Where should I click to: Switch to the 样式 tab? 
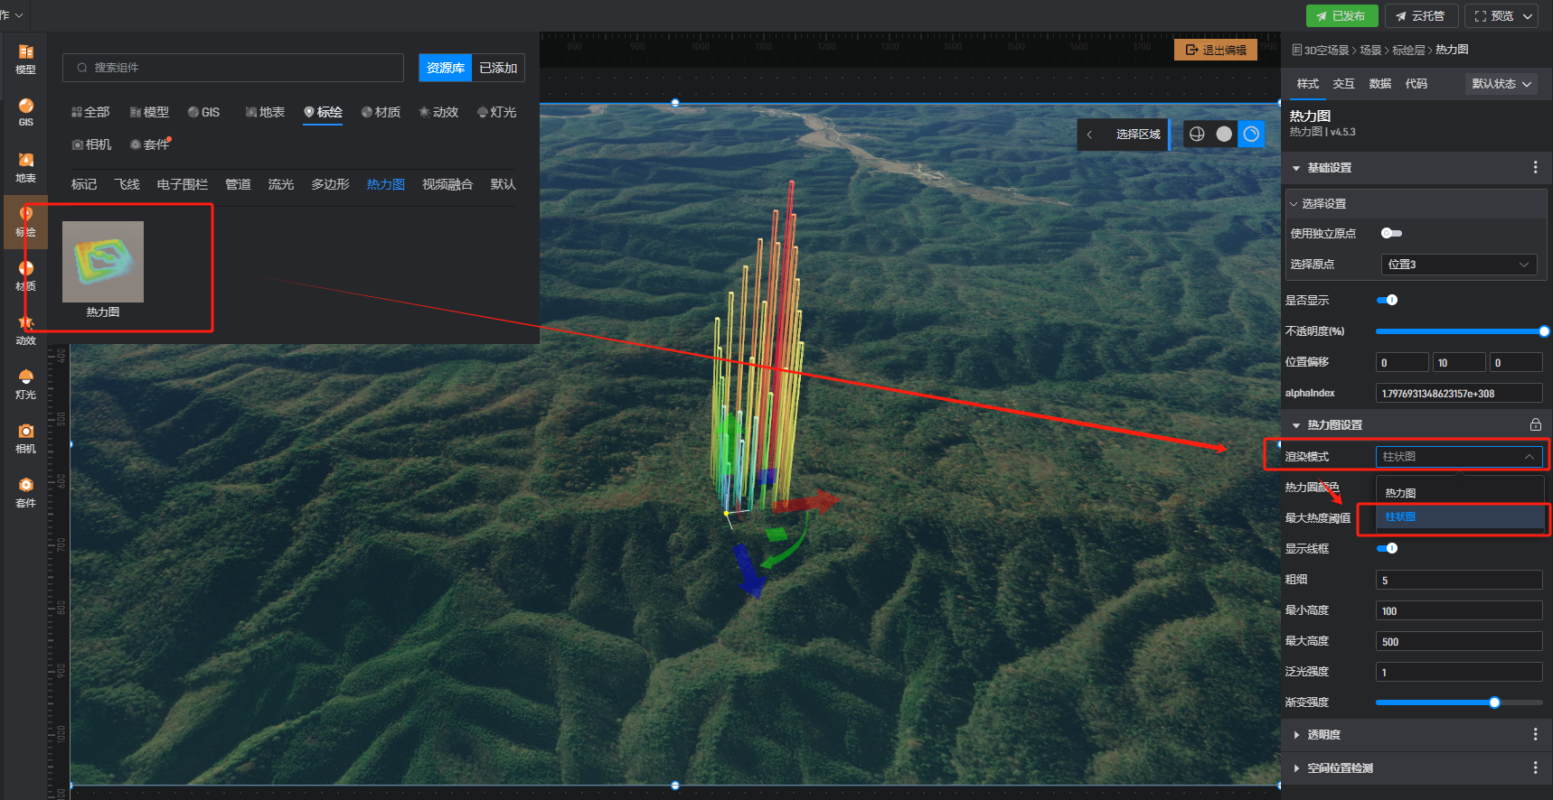(1308, 84)
